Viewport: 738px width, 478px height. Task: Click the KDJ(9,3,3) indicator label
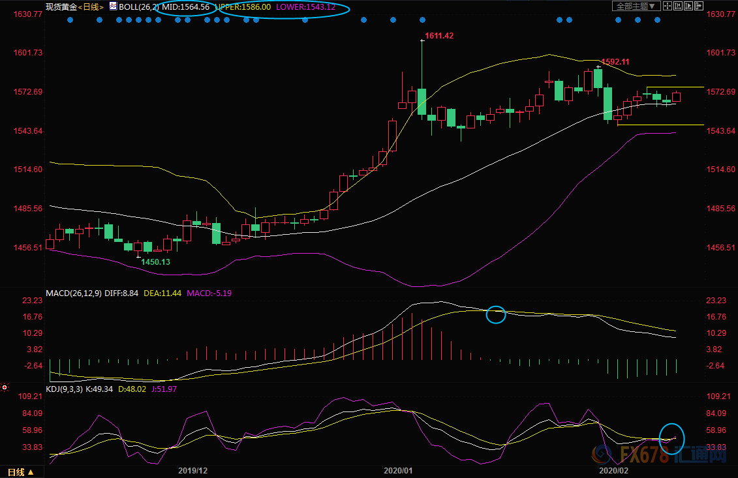click(x=64, y=389)
